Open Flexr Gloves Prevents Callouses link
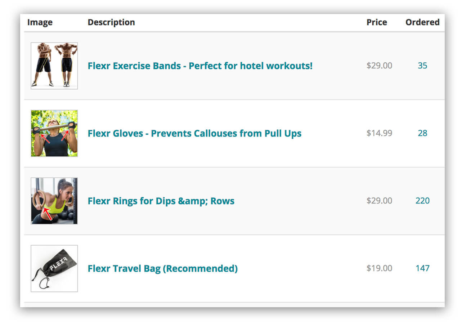This screenshot has height=322, width=466. (194, 133)
